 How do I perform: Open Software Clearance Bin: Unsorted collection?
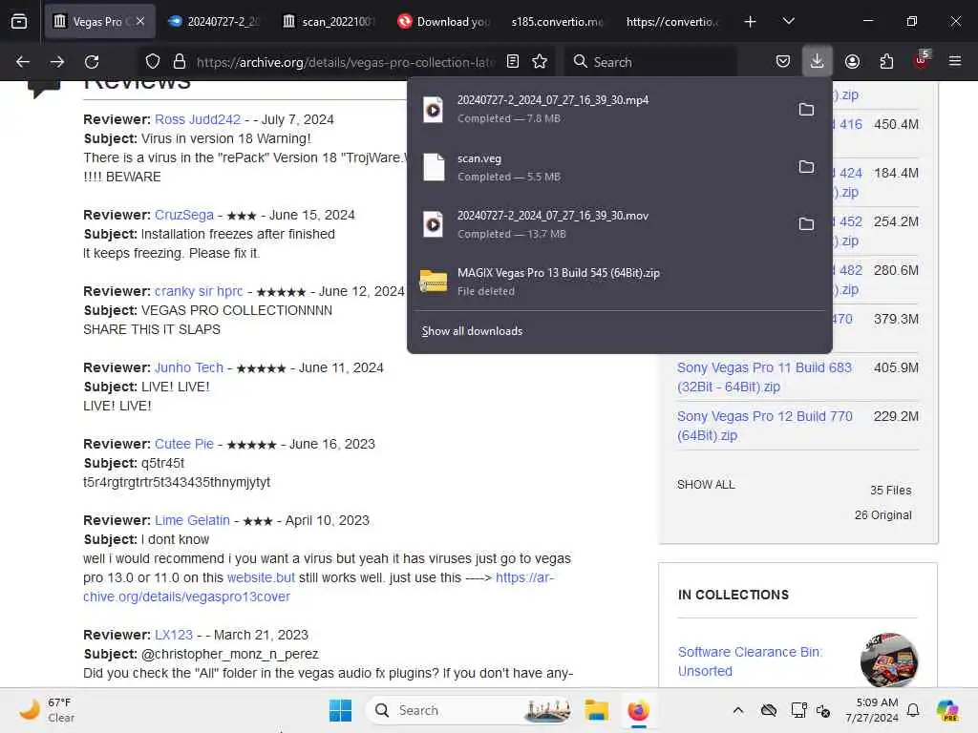750,661
